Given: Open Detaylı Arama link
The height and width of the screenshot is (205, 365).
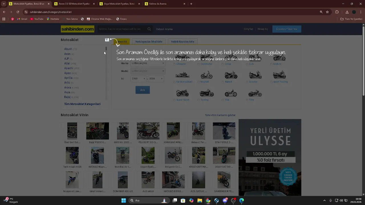Looking at the screenshot, I should pyautogui.click(x=164, y=29).
